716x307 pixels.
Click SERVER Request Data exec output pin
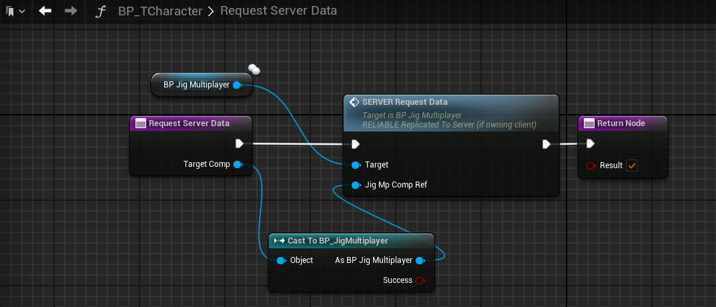546,144
